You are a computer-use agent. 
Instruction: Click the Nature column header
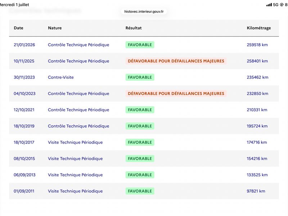pos(55,28)
